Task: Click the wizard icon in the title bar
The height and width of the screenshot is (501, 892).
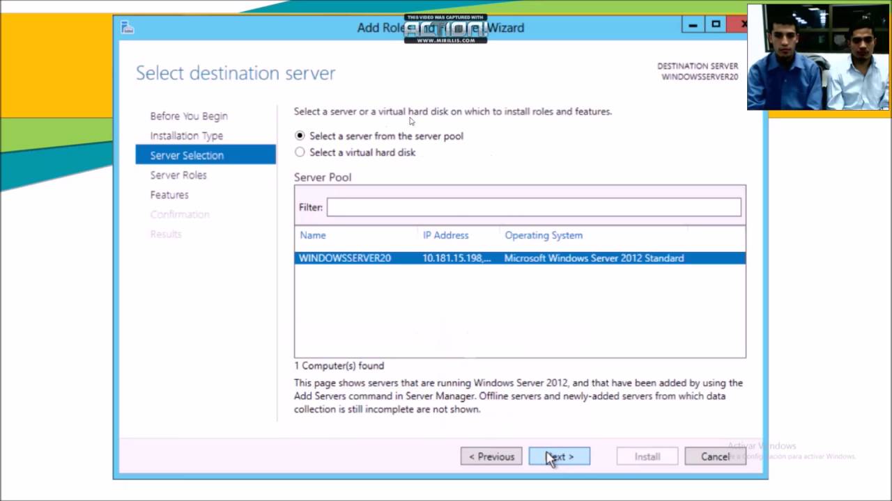Action: pos(126,27)
